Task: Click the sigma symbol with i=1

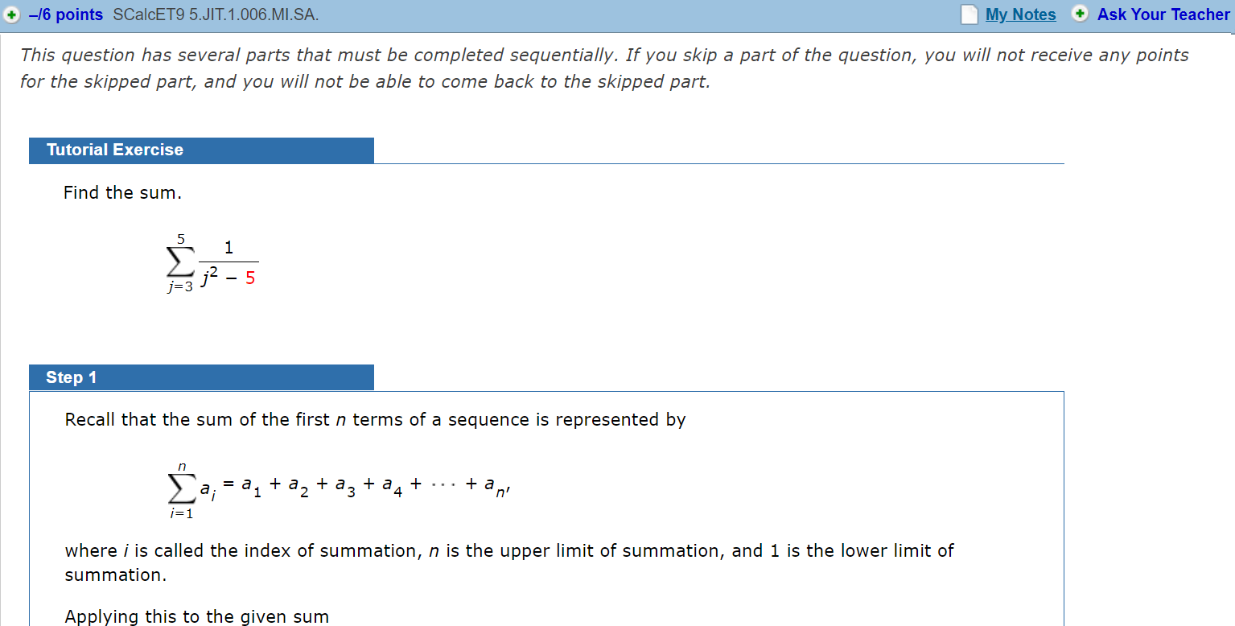Action: click(181, 488)
